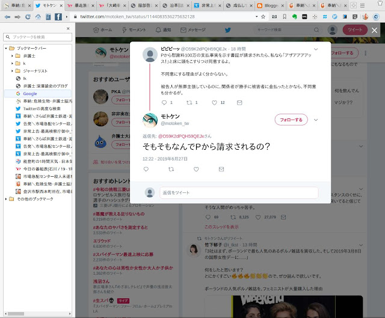The height and width of the screenshot is (318, 385).
Task: Like モトケン's main tweet
Action: tap(196, 169)
